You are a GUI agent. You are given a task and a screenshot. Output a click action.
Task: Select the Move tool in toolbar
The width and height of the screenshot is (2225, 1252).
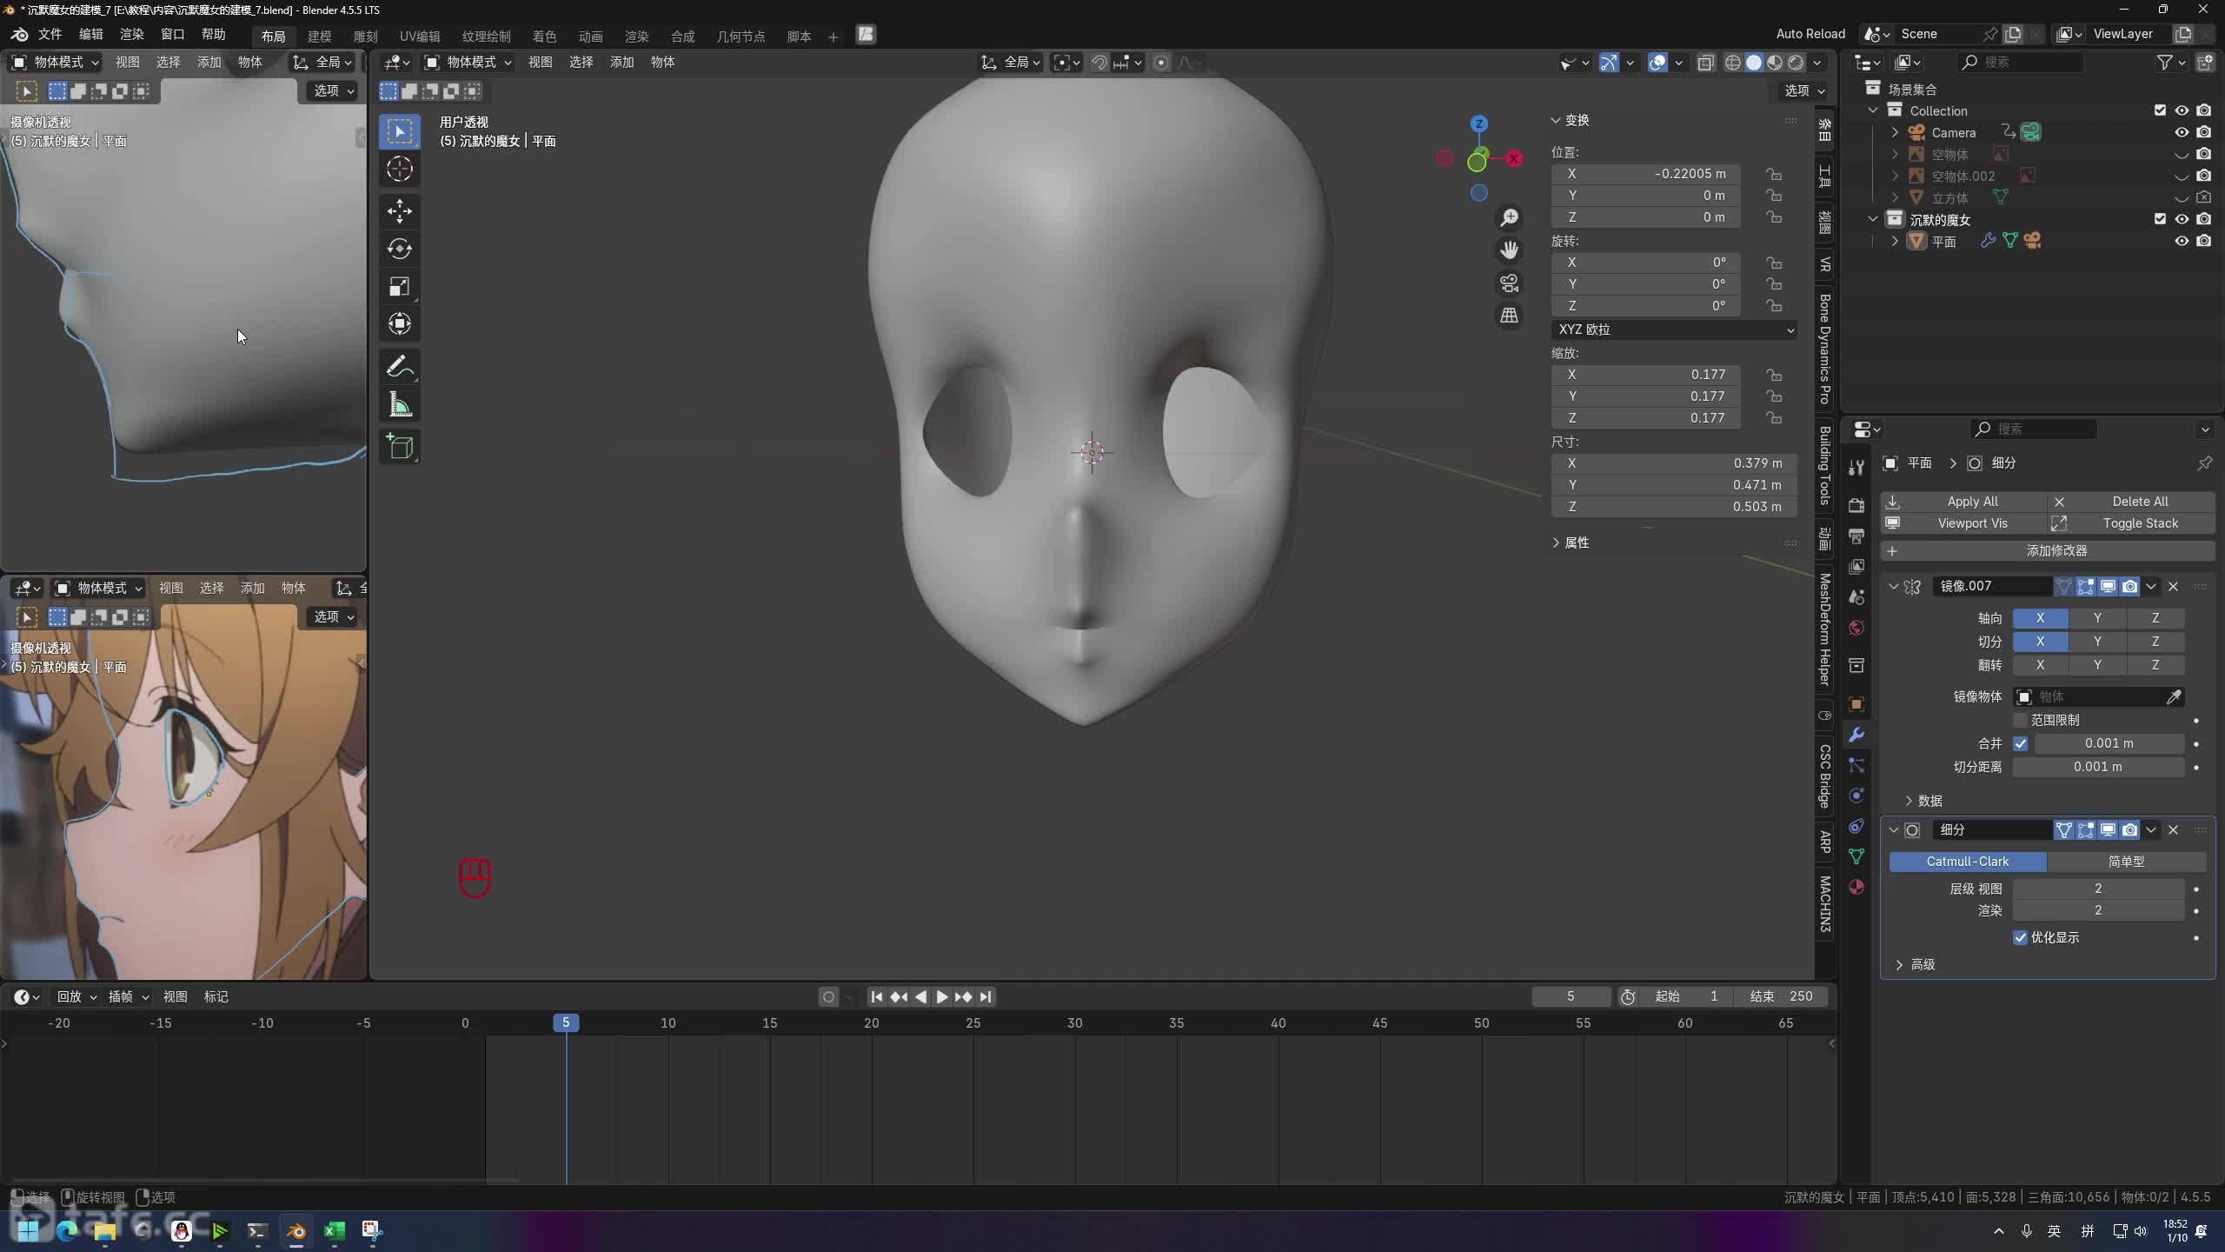tap(399, 210)
